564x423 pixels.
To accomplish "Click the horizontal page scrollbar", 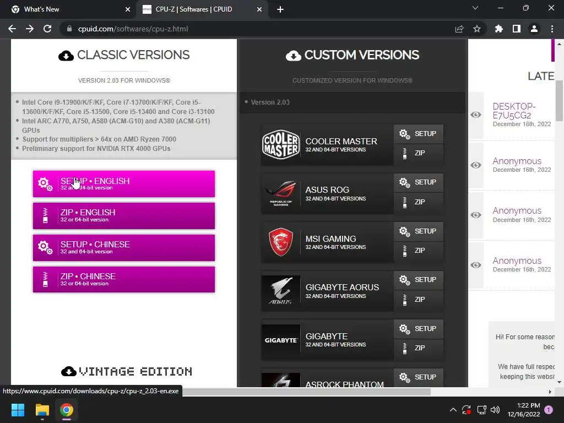I will click(306, 392).
